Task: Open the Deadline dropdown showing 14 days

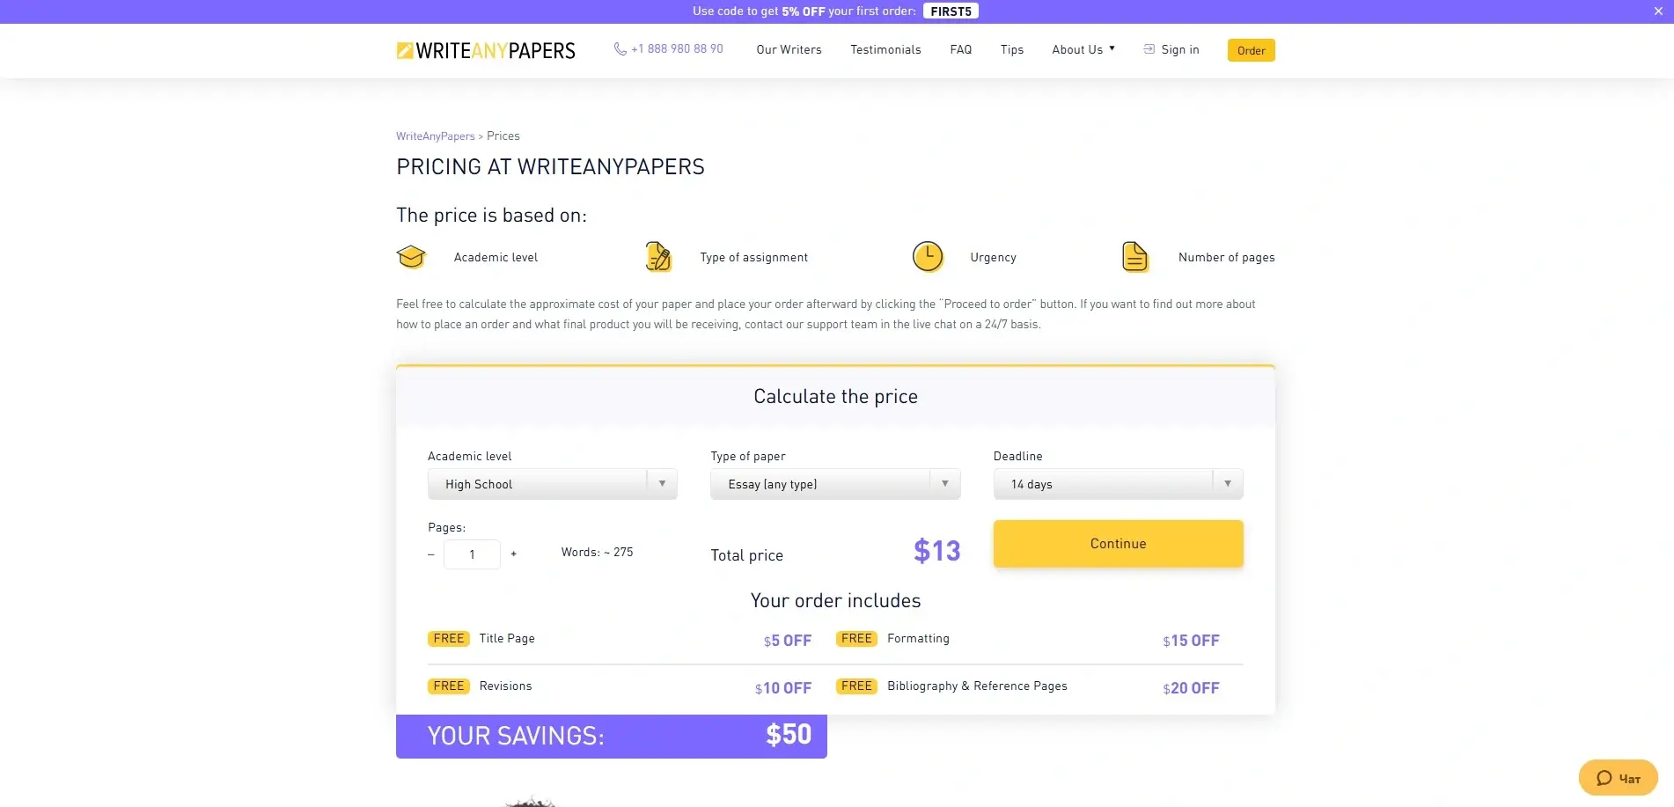Action: click(x=1117, y=484)
